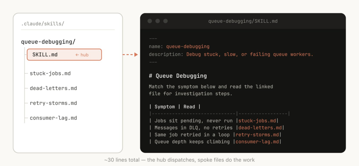Open dead-letters.md in the folder tree
This screenshot has height=166, width=359.
tap(53, 88)
